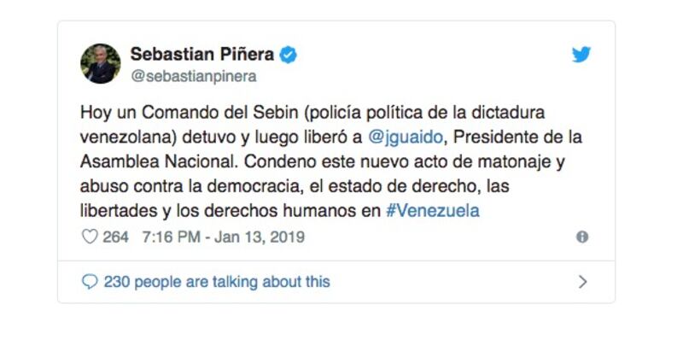The height and width of the screenshot is (363, 683).
Task: Open the @jguaido mention link
Action: (x=406, y=138)
